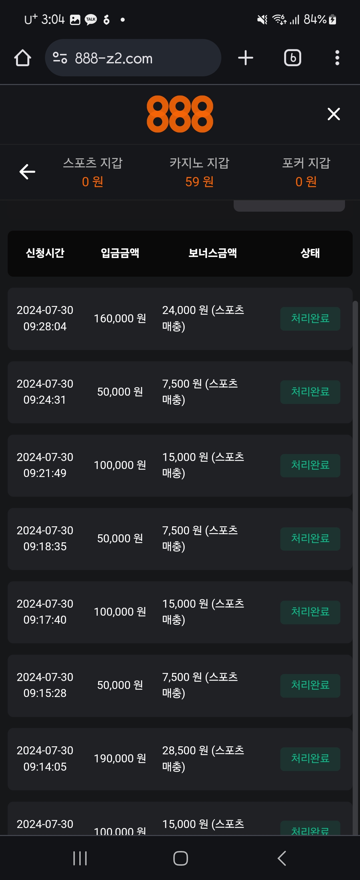The height and width of the screenshot is (880, 360).
Task: Tap the Android recent apps button
Action: point(80,858)
